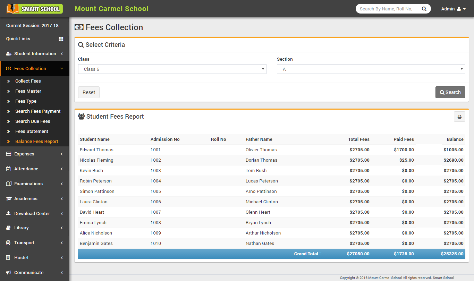The image size is (474, 281).
Task: Select the Attendance calendar icon
Action: pyautogui.click(x=8, y=169)
